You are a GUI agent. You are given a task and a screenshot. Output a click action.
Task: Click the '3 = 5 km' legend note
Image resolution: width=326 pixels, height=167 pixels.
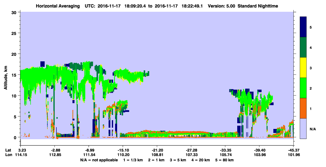178,160
